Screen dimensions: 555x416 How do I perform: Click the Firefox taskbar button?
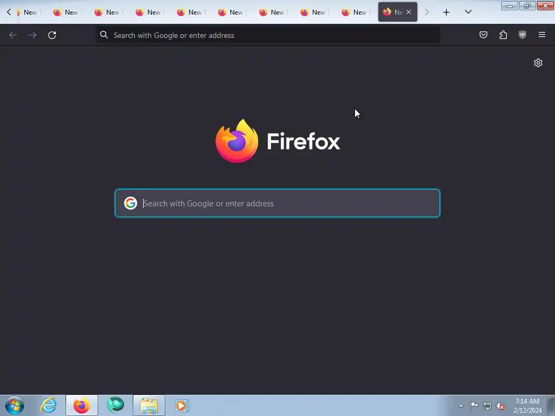point(81,405)
